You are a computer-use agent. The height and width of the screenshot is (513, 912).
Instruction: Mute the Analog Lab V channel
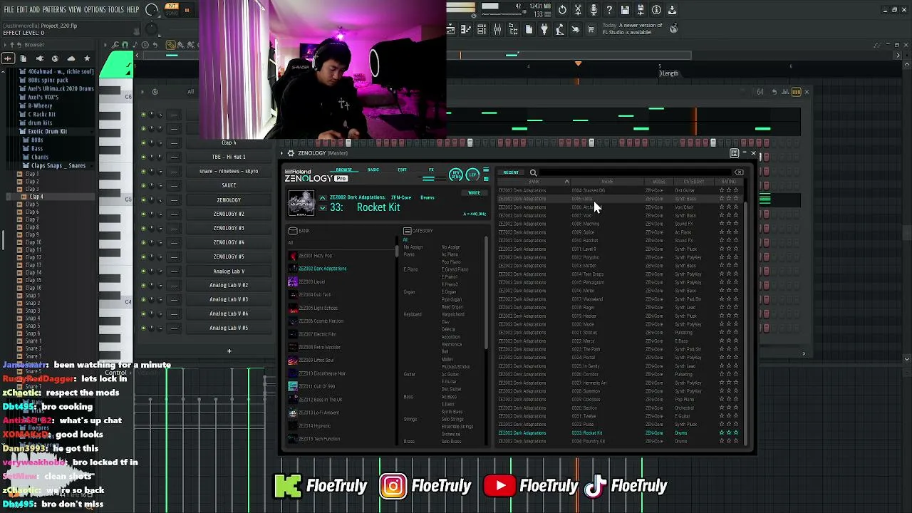[143, 271]
